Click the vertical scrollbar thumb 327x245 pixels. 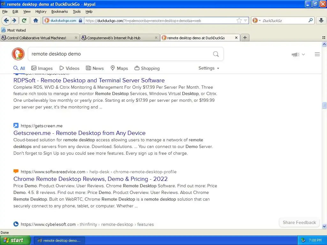point(324,105)
